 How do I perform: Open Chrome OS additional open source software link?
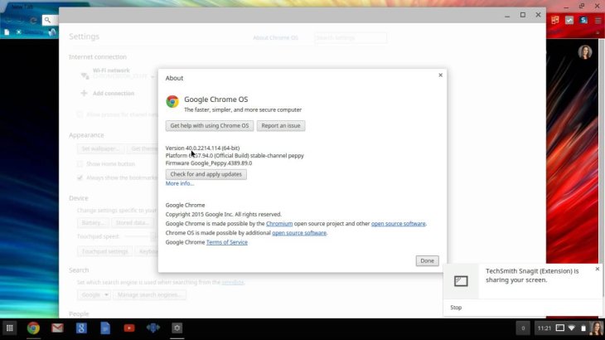pos(299,233)
